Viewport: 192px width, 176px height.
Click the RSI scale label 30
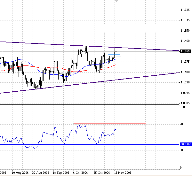click(181, 150)
